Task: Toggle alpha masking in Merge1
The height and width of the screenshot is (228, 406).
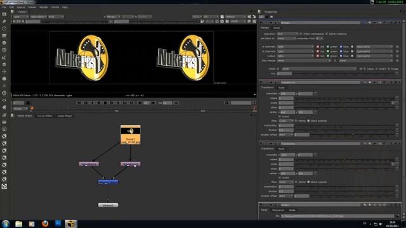Action: coord(327,34)
